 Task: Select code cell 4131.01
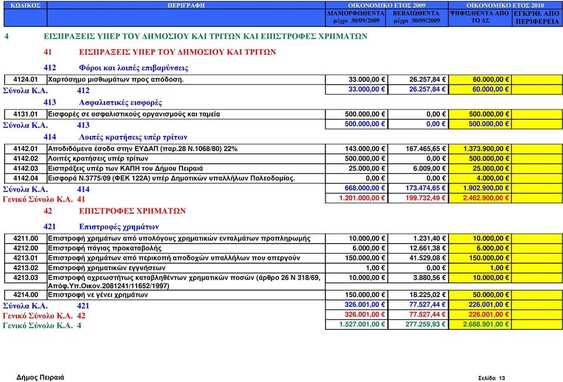pyautogui.click(x=25, y=114)
